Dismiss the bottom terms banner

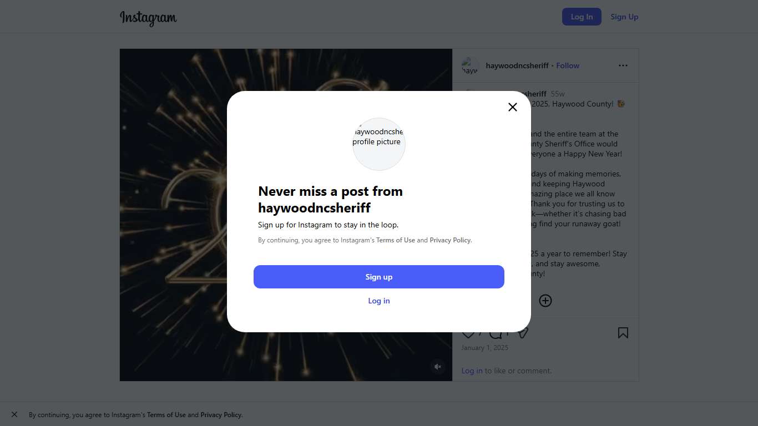coord(14,414)
